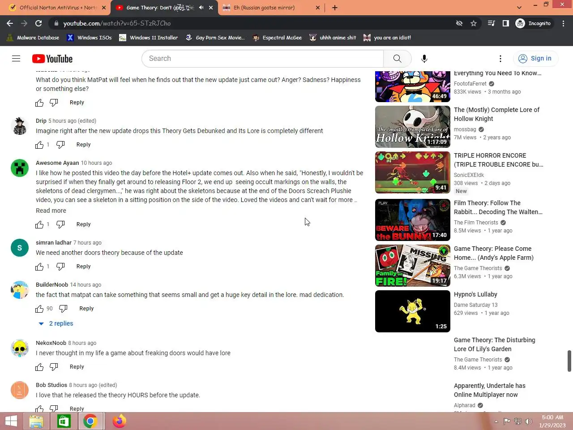This screenshot has width=573, height=430.
Task: Open BuilderNoob's avatar
Action: [20, 290]
